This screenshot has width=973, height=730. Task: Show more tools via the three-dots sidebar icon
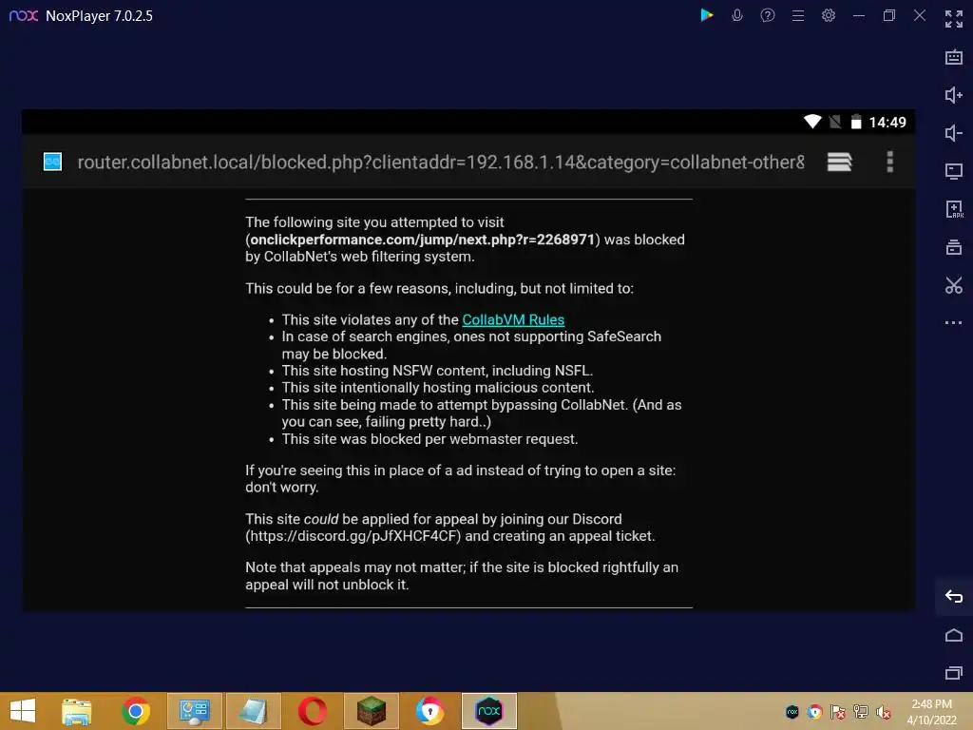[x=954, y=323]
